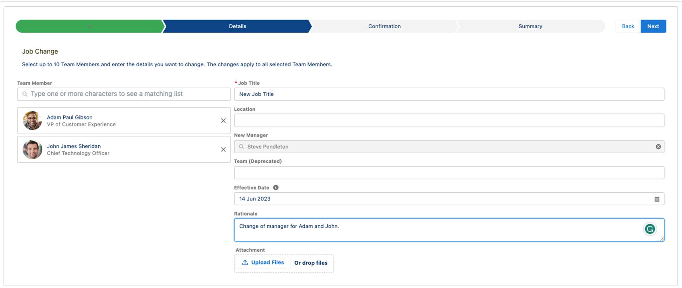Clear the Steve Pendleton manager field

[658, 147]
